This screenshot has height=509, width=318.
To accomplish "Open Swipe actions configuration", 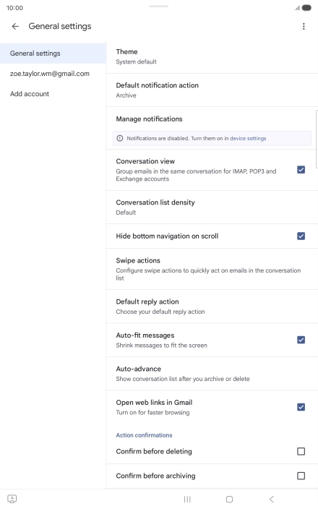I will (x=212, y=269).
